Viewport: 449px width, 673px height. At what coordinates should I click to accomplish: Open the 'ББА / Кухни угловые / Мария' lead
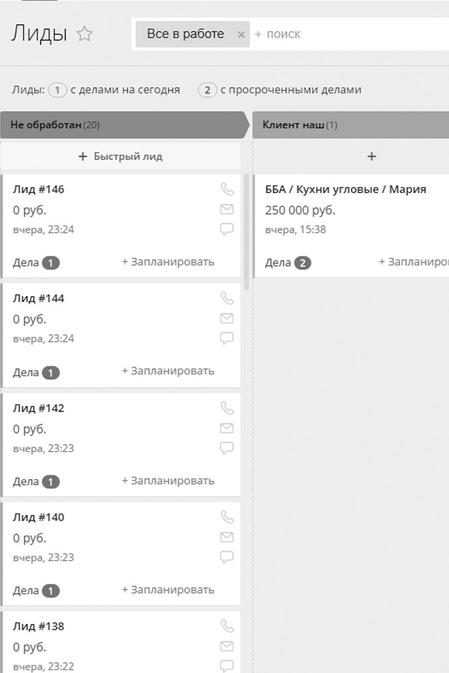click(x=345, y=190)
